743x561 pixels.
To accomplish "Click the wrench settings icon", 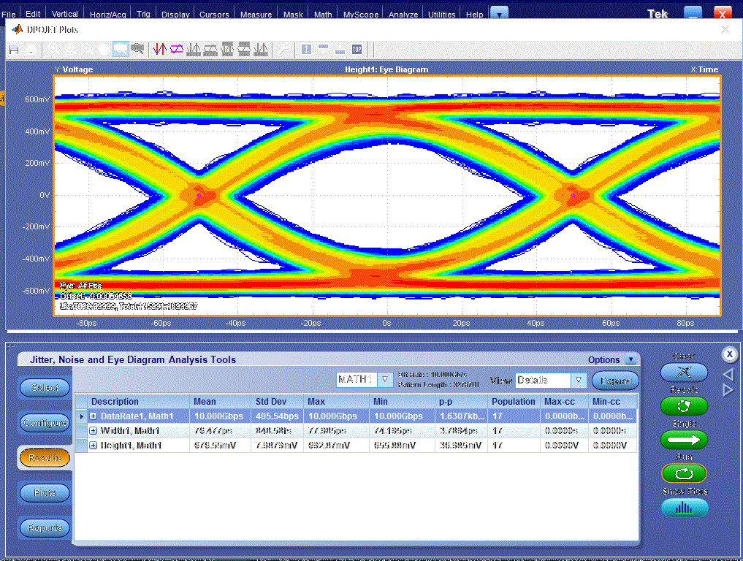I will pos(284,49).
